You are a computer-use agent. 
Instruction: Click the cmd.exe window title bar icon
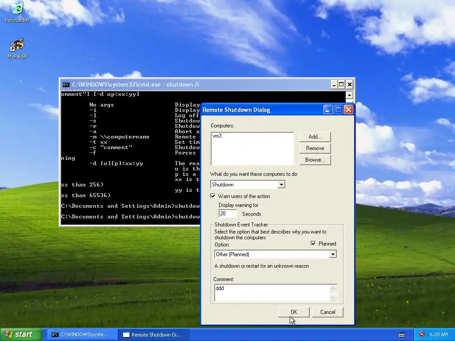(66, 85)
